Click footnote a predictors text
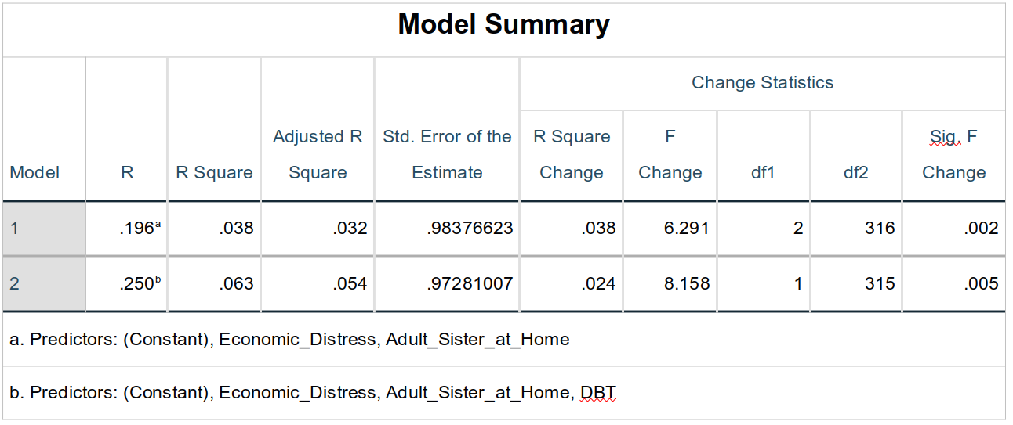Viewport: 1013px width, 425px height. point(289,340)
